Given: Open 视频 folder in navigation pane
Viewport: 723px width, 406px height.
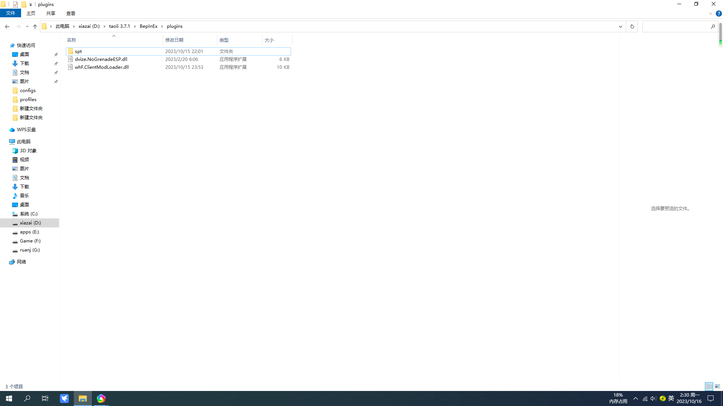Looking at the screenshot, I should 24,159.
